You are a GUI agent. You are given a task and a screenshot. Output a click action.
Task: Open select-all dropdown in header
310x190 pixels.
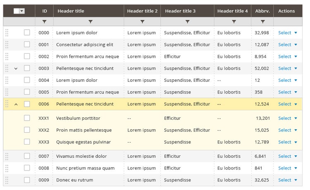[22, 11]
